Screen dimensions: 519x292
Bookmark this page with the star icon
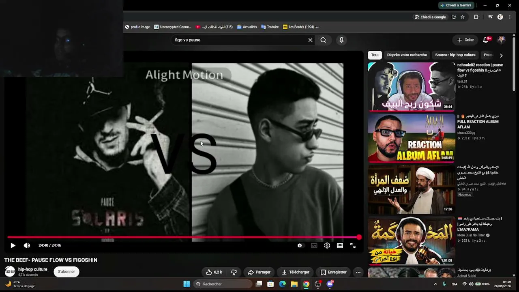click(x=463, y=17)
